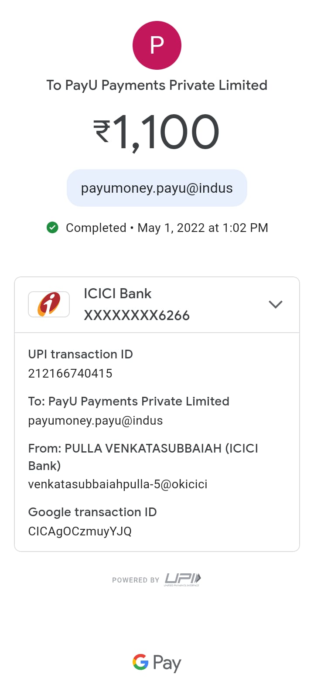Tap the 'From: PULLA VENKATASUBBAIAH' sender line

point(143,449)
